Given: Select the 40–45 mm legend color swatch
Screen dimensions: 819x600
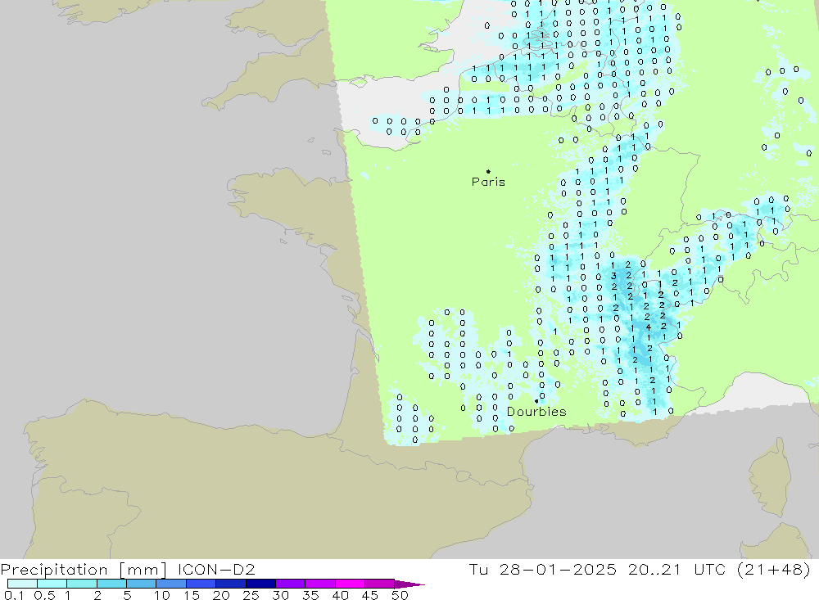Looking at the screenshot, I should 350,584.
